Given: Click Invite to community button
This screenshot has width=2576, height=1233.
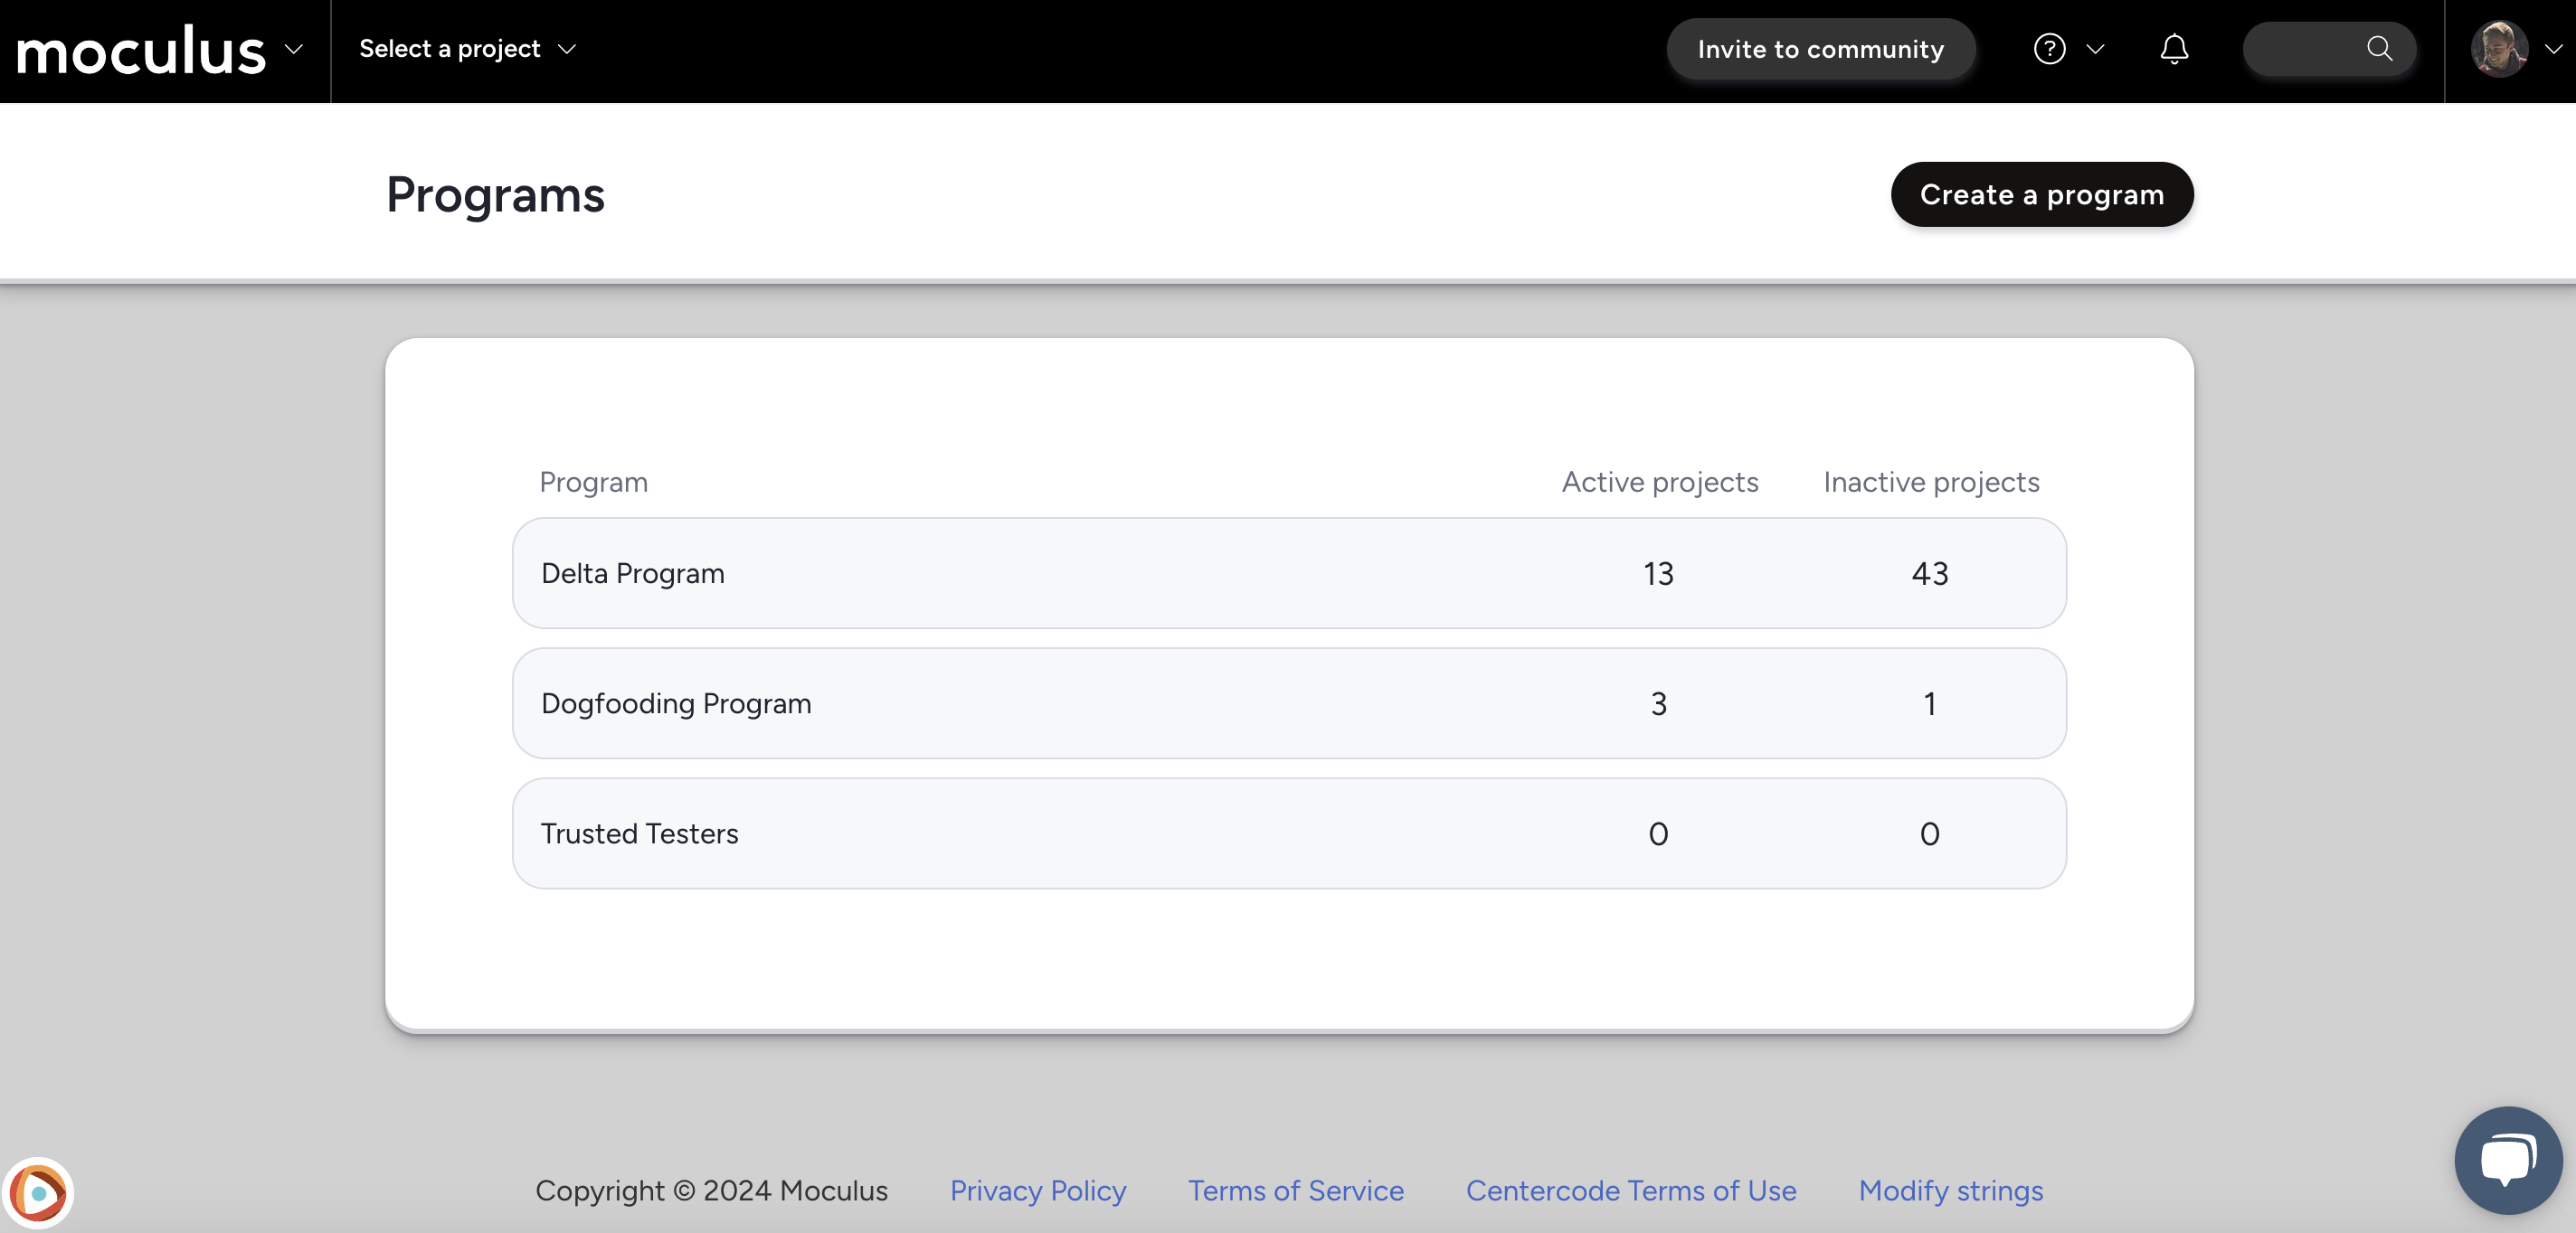Looking at the screenshot, I should click(1820, 49).
